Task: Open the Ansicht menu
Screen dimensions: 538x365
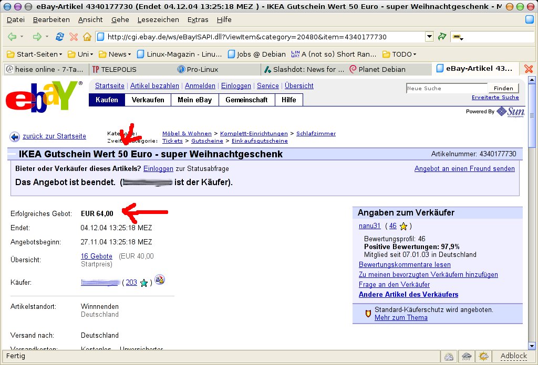Action: click(90, 20)
